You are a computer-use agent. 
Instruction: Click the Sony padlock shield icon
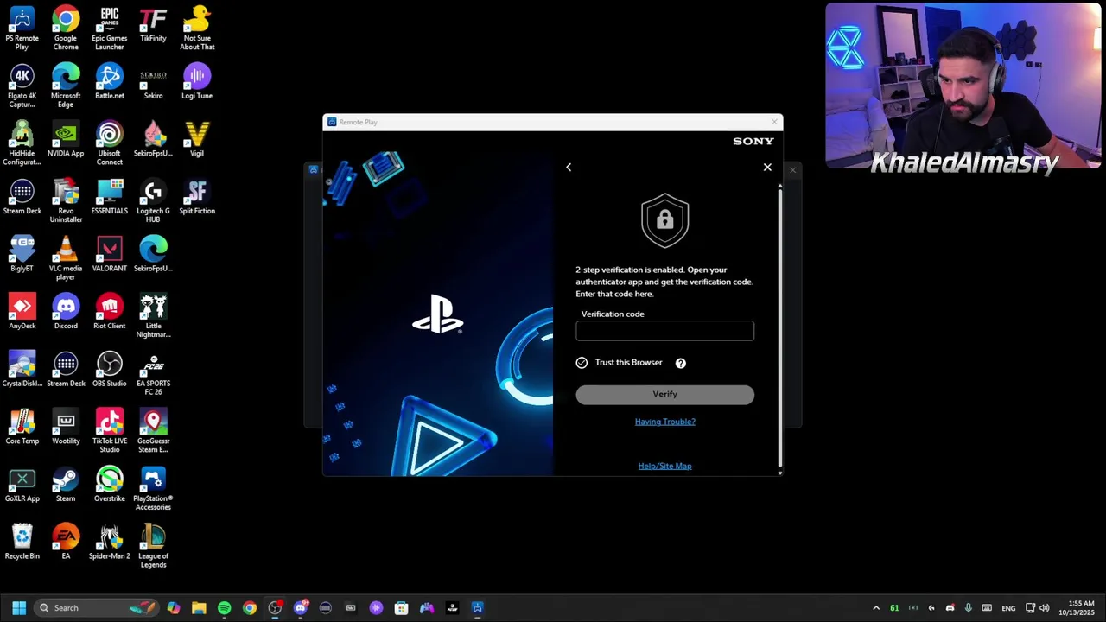pos(664,220)
